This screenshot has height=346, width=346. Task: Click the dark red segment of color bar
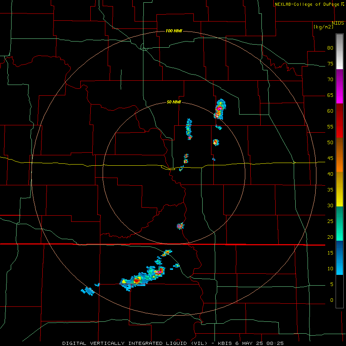click(339, 121)
